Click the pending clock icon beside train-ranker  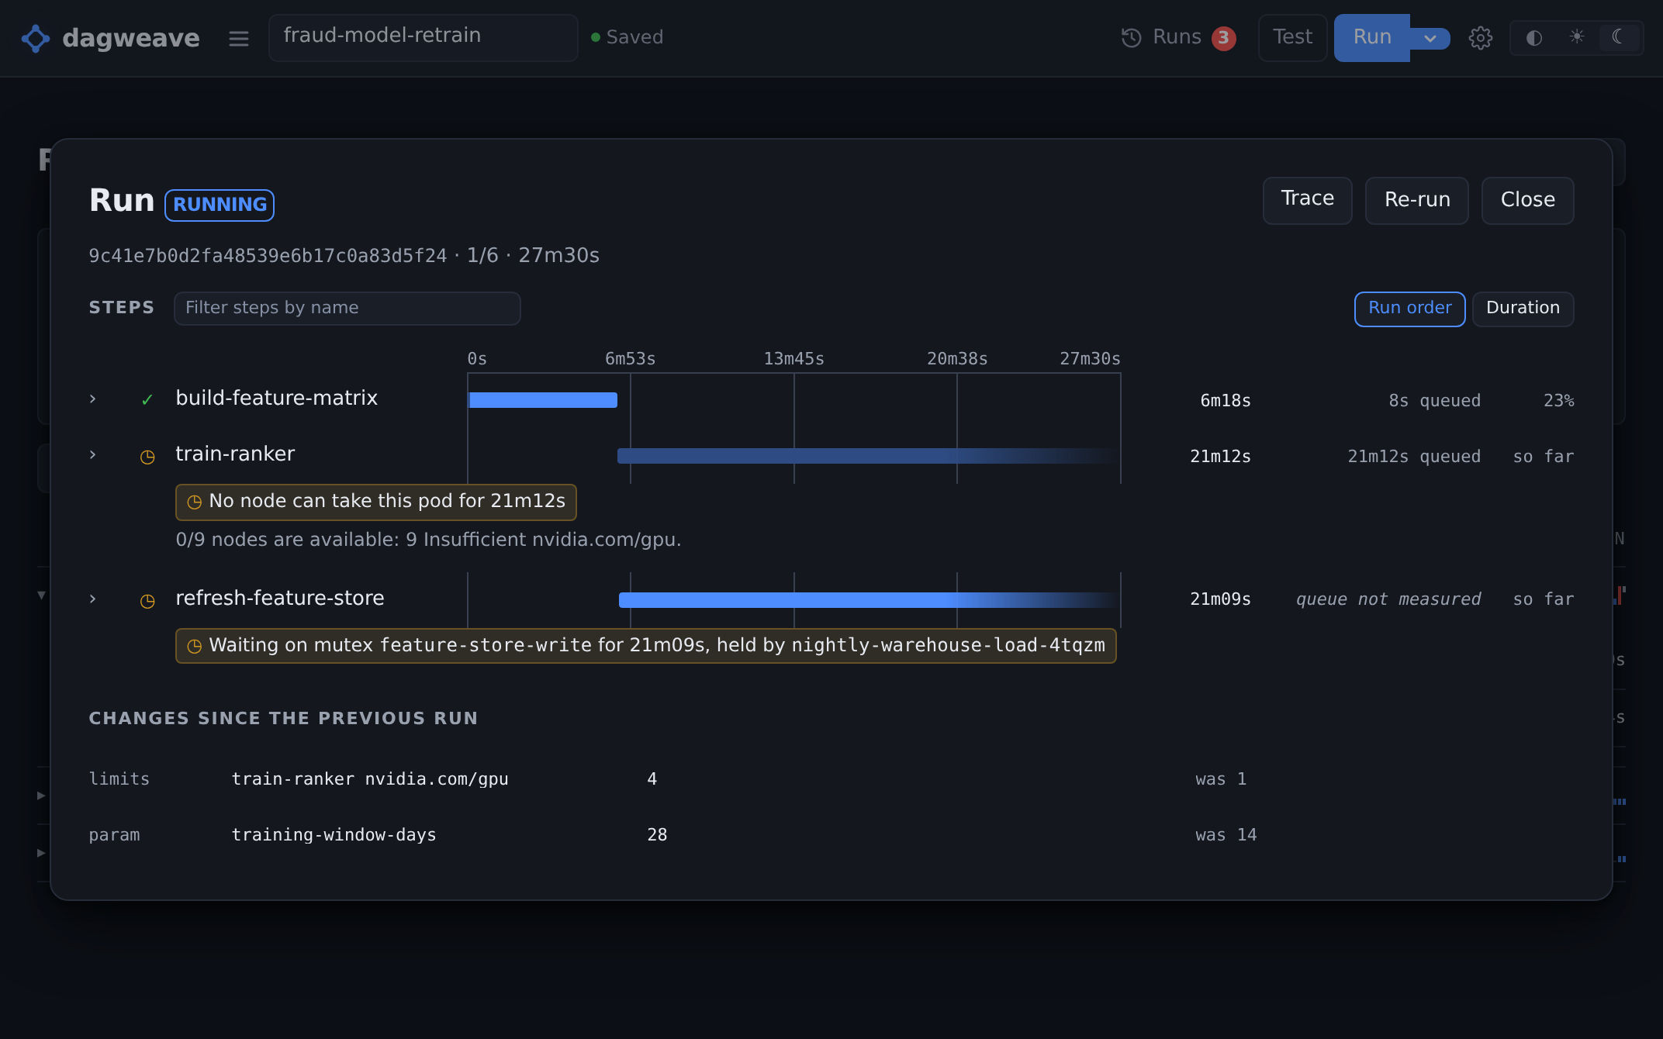pos(147,457)
